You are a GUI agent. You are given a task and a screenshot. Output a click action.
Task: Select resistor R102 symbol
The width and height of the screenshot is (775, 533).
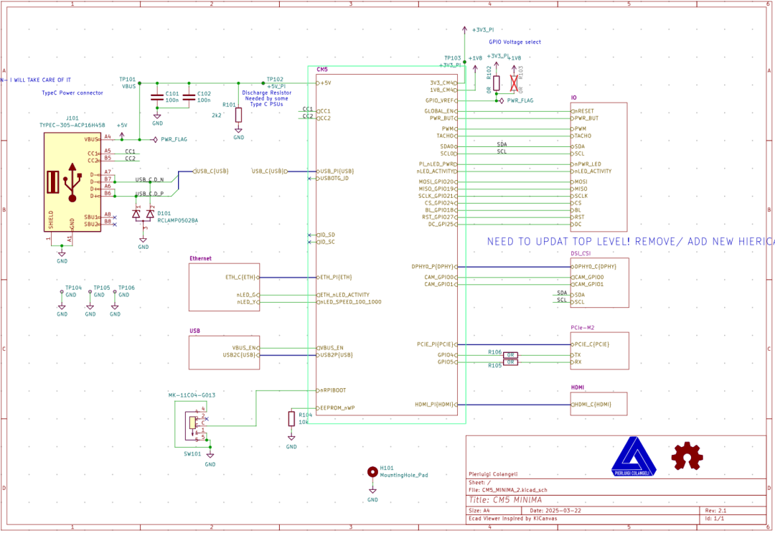point(497,83)
